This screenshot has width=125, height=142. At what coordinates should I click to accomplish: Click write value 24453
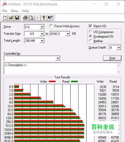pyautogui.click(x=102, y=102)
